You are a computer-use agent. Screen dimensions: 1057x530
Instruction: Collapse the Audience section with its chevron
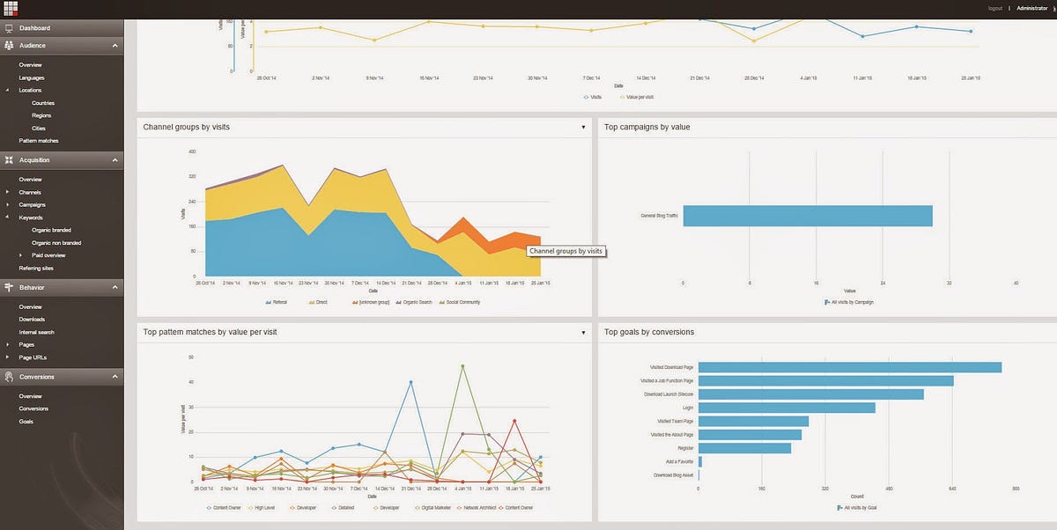pos(115,45)
